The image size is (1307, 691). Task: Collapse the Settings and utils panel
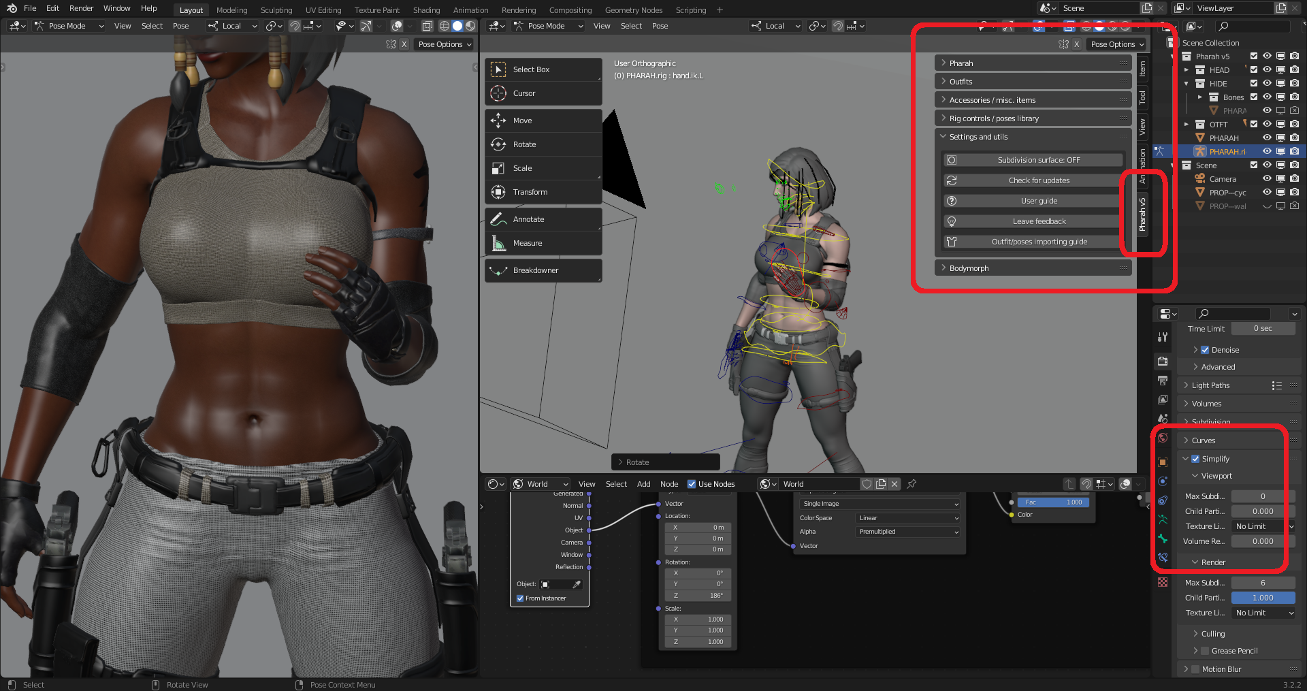(x=1033, y=137)
